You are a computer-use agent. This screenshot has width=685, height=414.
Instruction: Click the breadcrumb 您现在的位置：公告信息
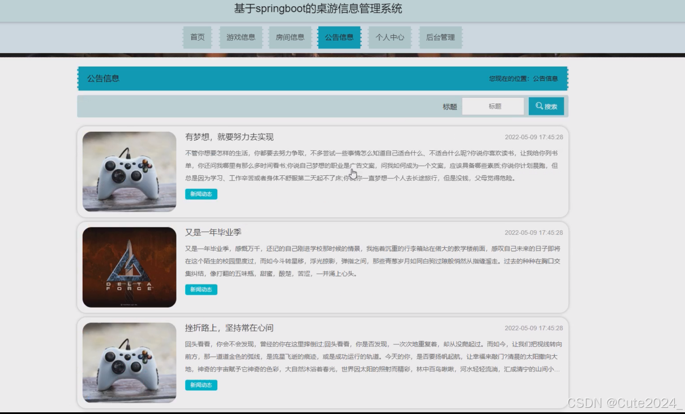point(524,79)
